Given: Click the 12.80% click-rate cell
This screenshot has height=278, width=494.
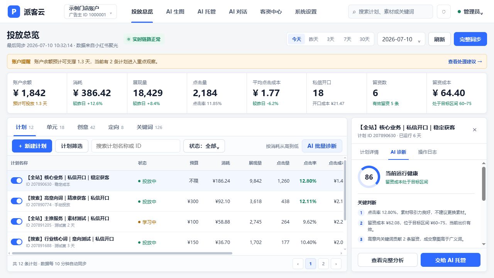Looking at the screenshot, I should (308, 181).
